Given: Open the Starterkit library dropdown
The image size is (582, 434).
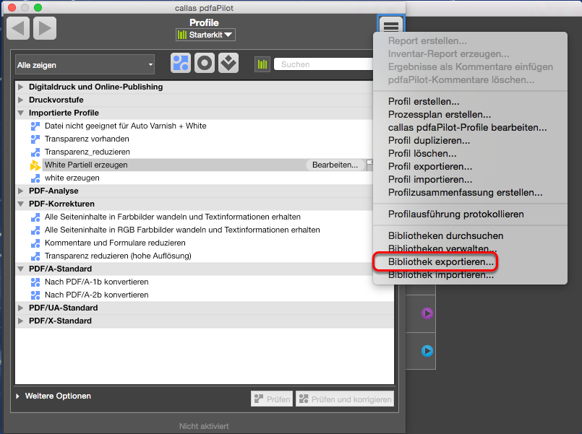Looking at the screenshot, I should click(x=205, y=35).
